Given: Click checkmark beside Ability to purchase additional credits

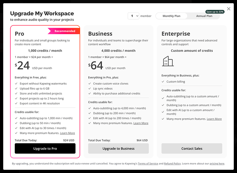Looking at the screenshot, I should [x=90, y=93].
